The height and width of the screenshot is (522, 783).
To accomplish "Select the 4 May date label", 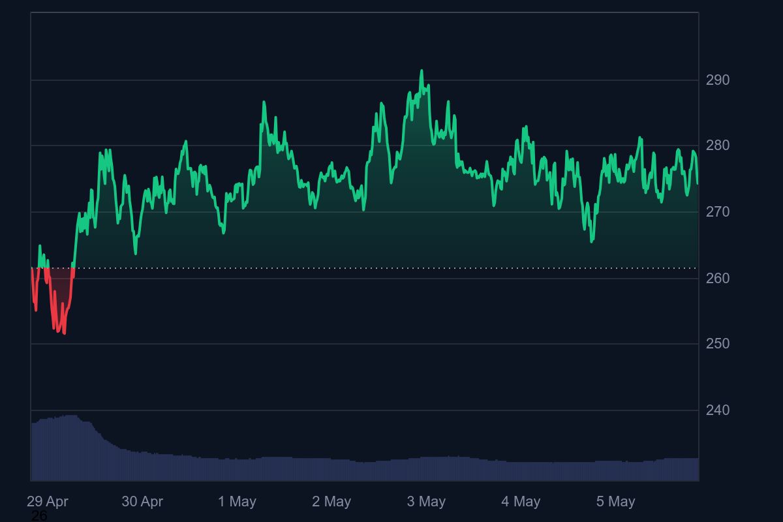I will [x=521, y=502].
